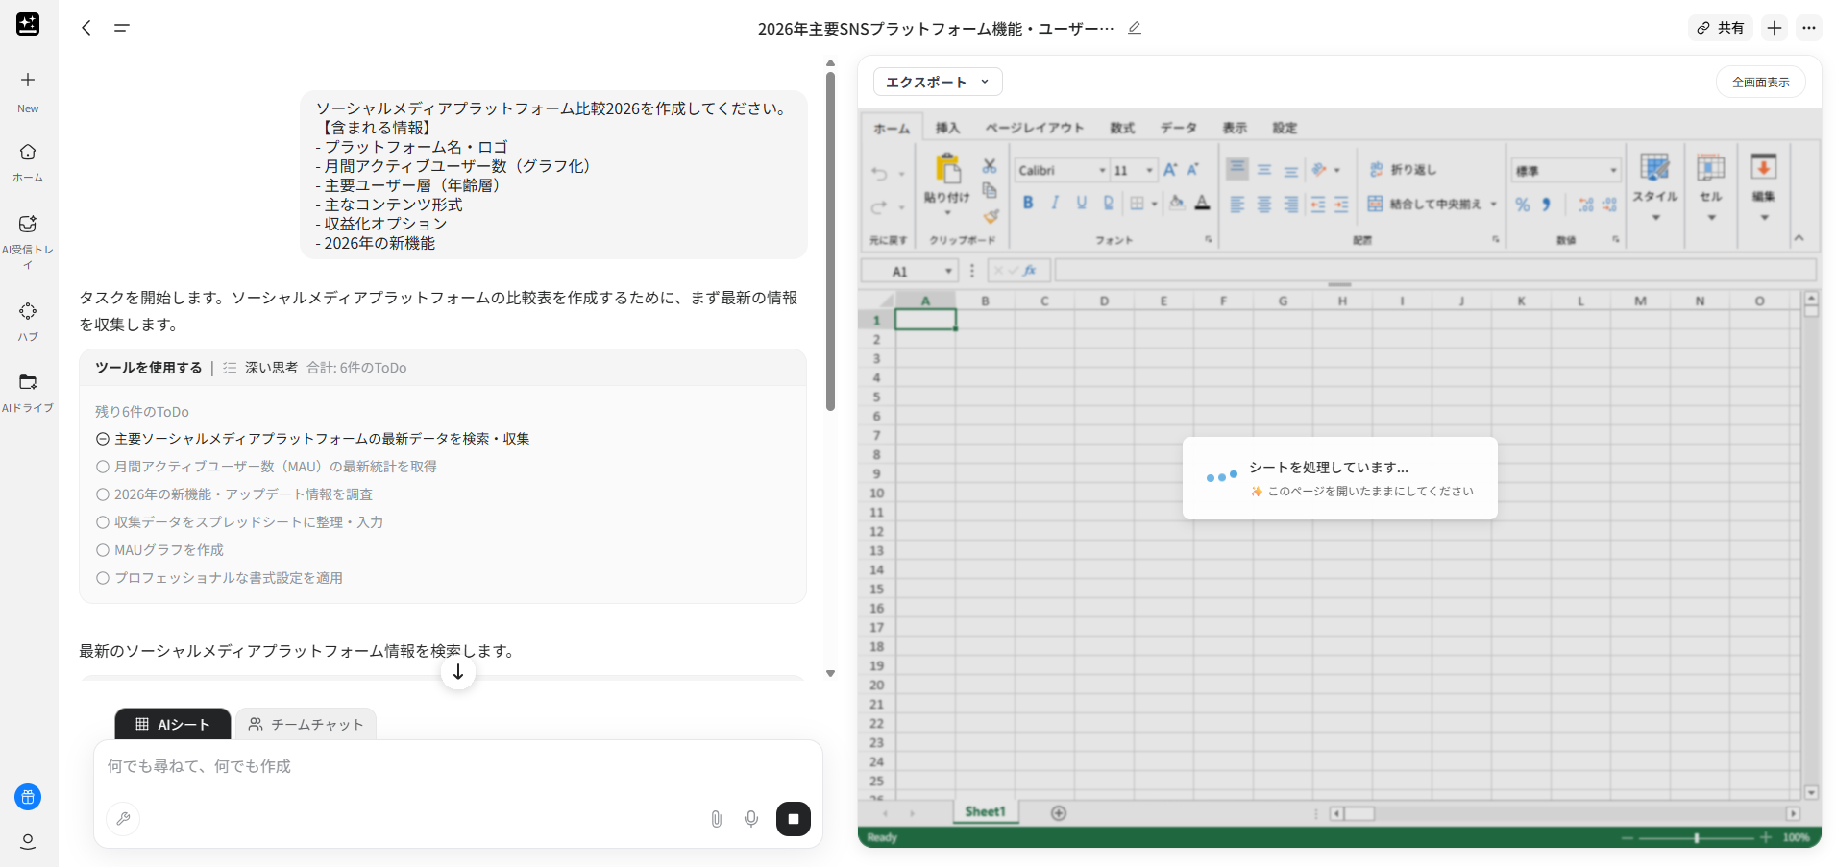Click the 共有 button
The image size is (1836, 867).
click(x=1720, y=28)
